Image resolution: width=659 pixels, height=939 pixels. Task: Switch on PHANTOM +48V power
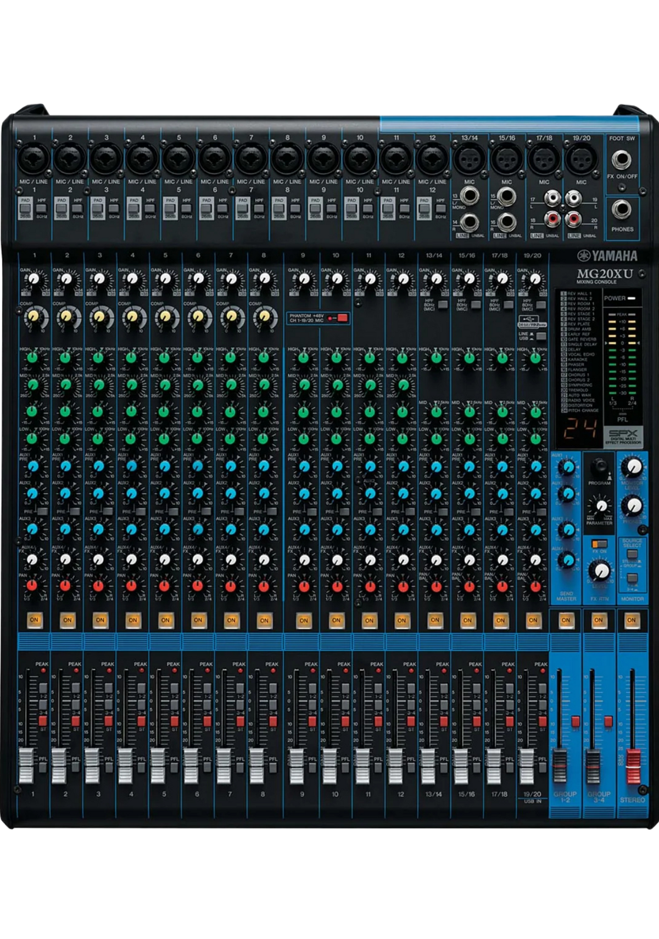[x=342, y=317]
